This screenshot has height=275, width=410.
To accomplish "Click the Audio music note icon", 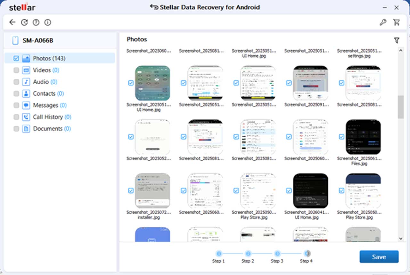I will click(26, 82).
